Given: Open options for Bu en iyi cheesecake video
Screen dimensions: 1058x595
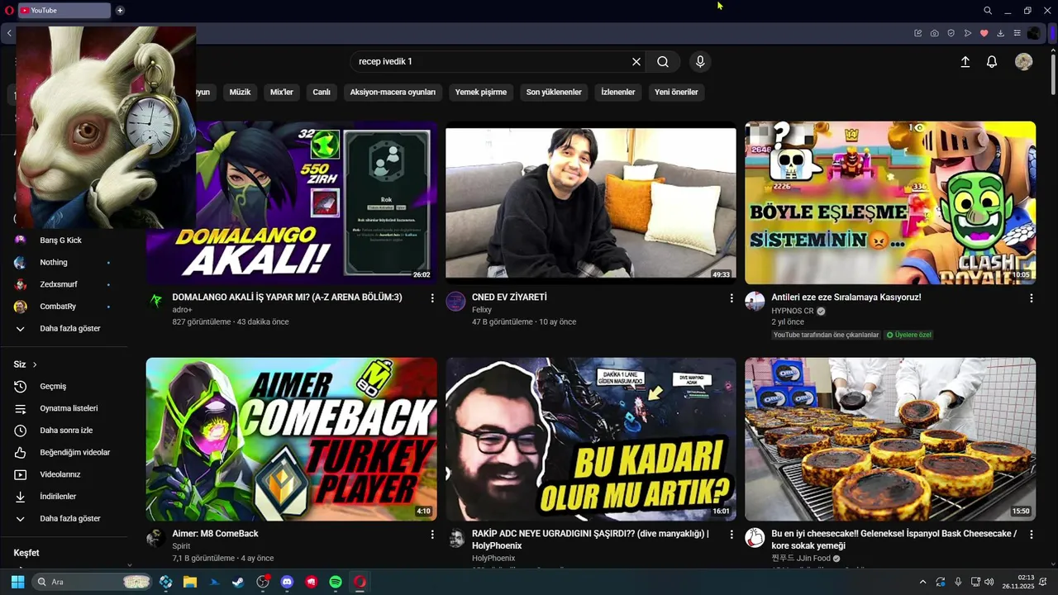Looking at the screenshot, I should [x=1031, y=535].
